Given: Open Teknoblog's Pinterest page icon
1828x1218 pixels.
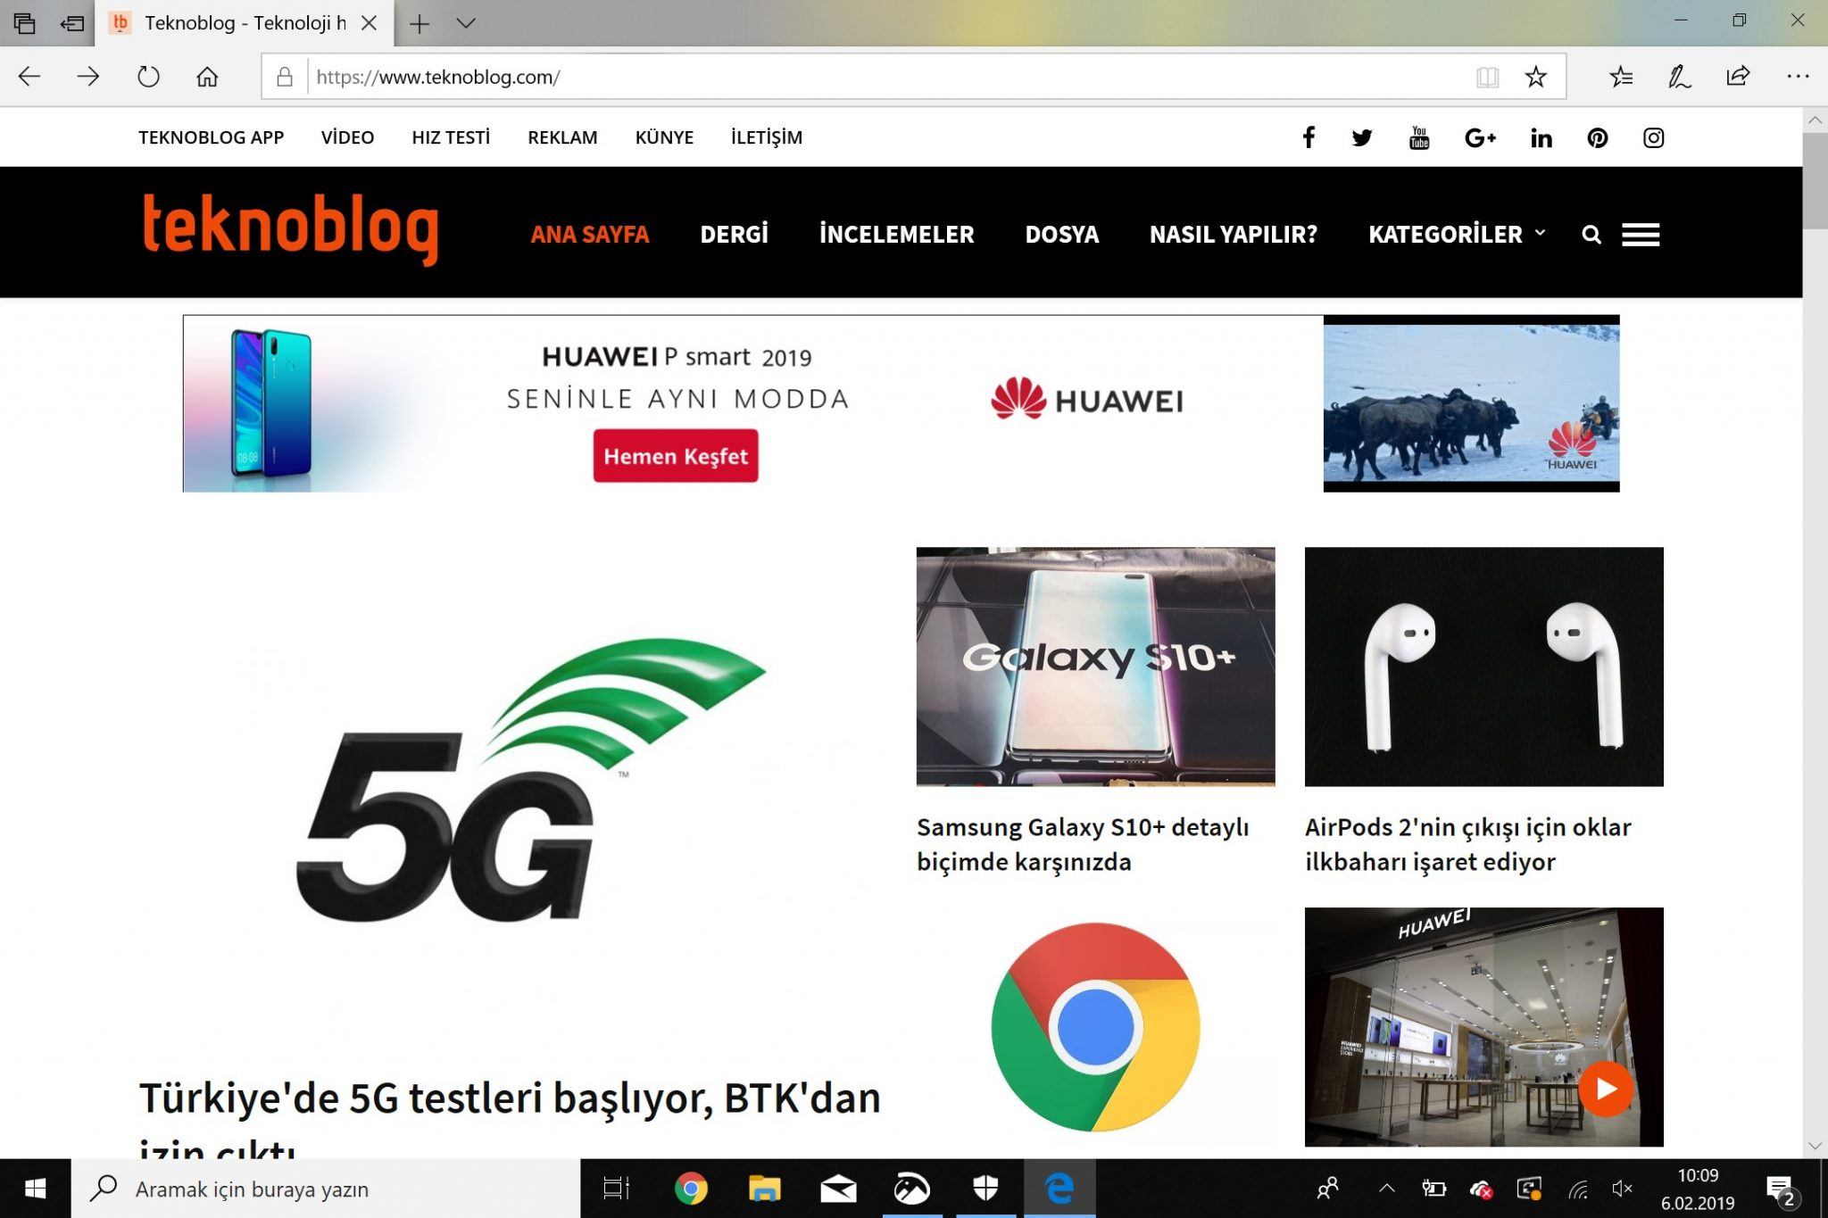Looking at the screenshot, I should point(1598,137).
